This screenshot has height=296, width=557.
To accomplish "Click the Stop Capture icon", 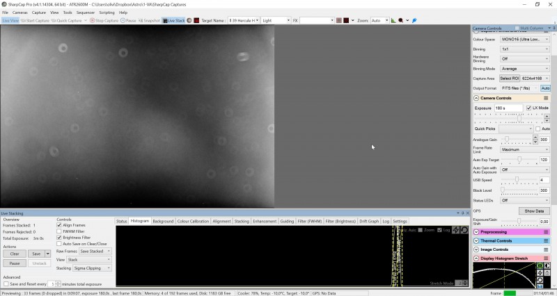I will [x=93, y=21].
